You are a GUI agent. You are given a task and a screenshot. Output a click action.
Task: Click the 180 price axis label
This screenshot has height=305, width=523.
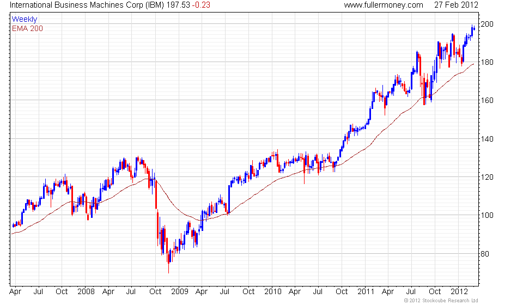pos(486,62)
